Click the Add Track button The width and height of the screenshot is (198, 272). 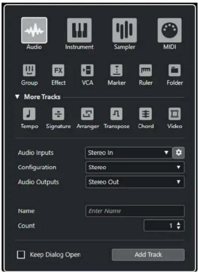(x=148, y=255)
